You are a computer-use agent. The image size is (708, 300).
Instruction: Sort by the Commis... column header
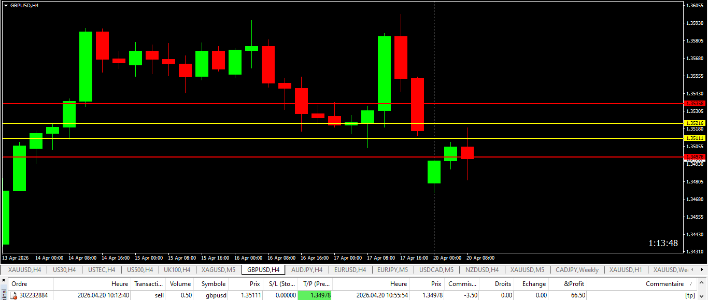coord(462,284)
